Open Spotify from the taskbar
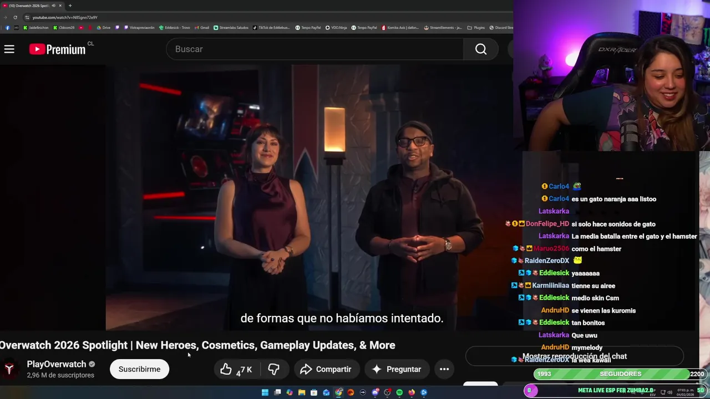Image resolution: width=710 pixels, height=399 pixels. 399,392
